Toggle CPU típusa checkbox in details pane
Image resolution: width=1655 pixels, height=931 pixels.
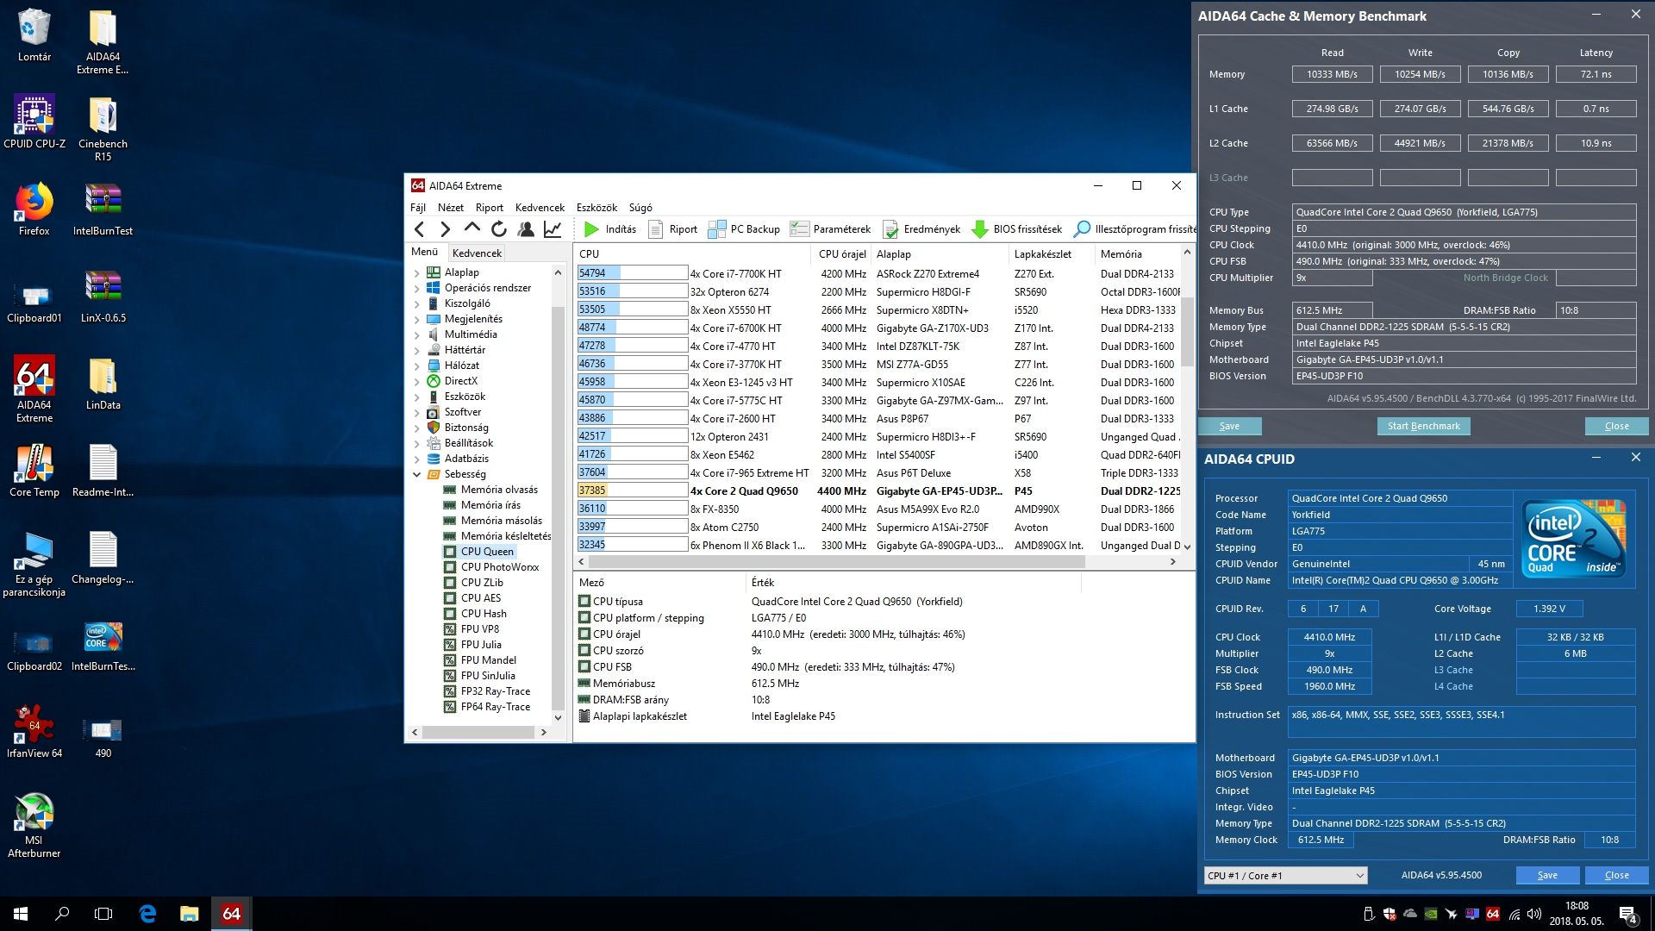[x=584, y=602]
